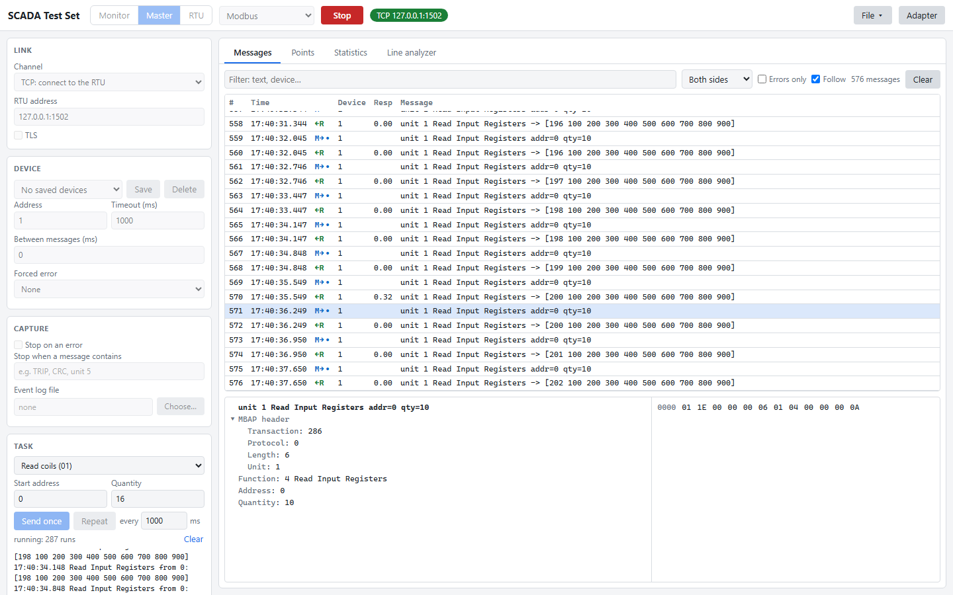Click the Send once button
This screenshot has width=953, height=595.
[42, 521]
